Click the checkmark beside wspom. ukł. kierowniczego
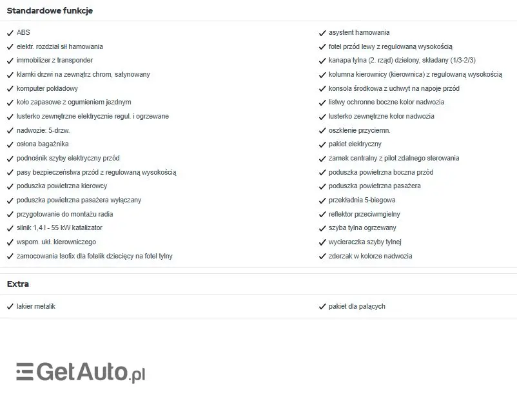The width and height of the screenshot is (517, 397). tap(10, 242)
